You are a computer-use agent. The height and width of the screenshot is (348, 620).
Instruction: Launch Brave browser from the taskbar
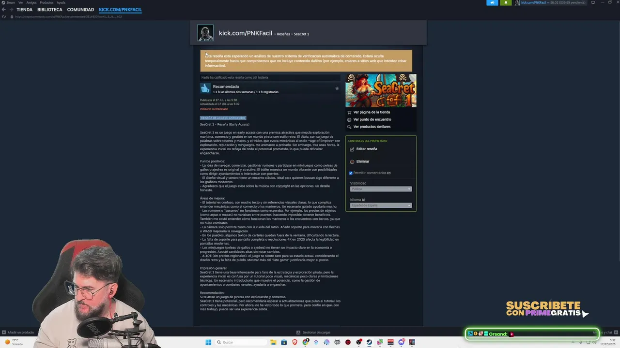(x=295, y=342)
